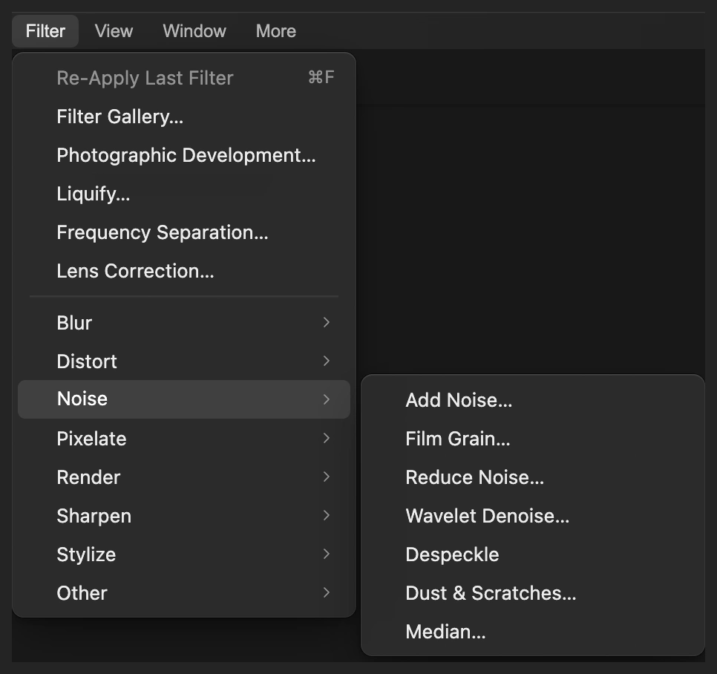
Task: Choose Wavelet Denoise filter
Action: point(533,516)
